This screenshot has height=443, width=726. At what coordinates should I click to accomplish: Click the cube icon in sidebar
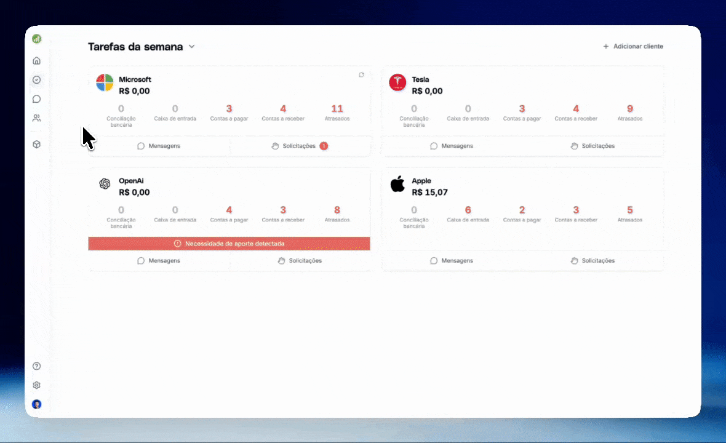[36, 145]
